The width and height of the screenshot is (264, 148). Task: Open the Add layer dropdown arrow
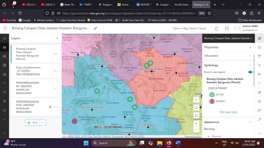click(x=43, y=122)
